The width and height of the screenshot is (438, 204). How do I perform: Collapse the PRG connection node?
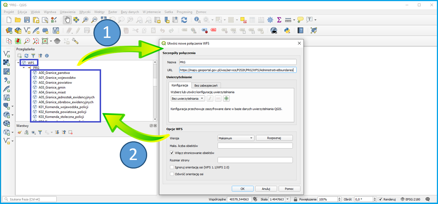pos(24,68)
